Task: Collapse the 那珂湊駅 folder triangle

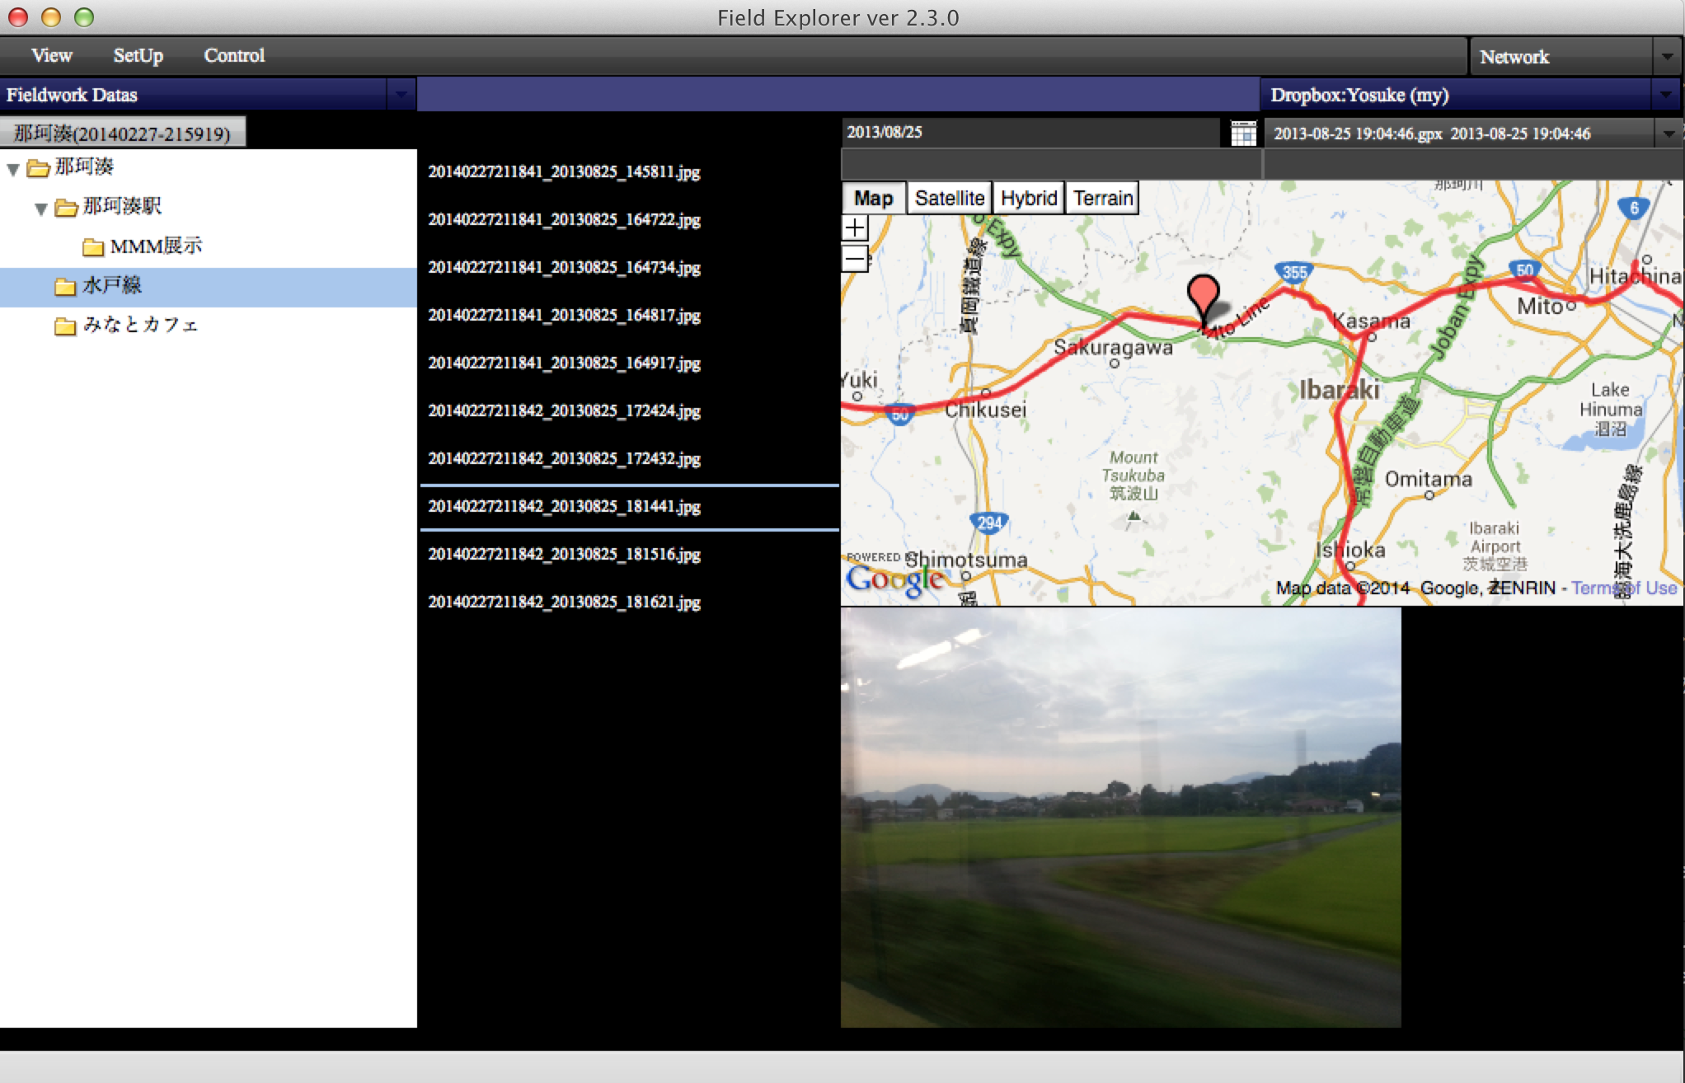Action: (x=40, y=208)
